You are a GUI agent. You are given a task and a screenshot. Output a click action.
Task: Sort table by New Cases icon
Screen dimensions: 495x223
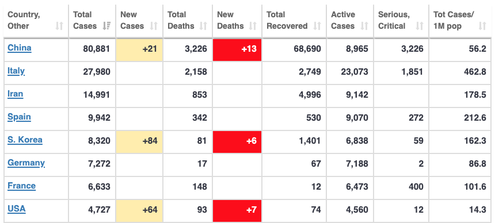(x=154, y=26)
